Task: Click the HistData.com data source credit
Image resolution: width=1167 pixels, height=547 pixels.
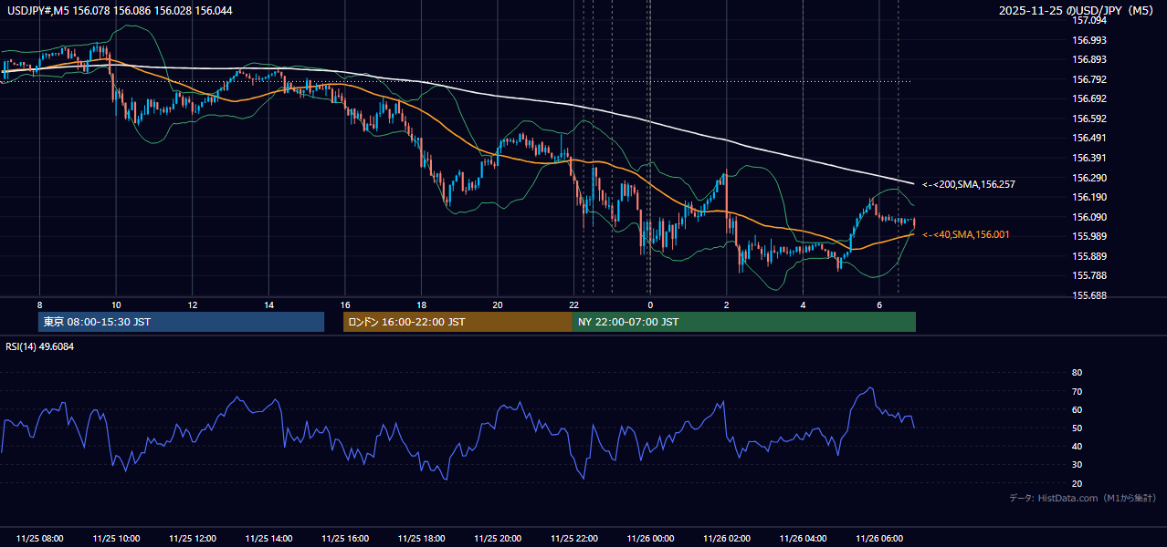Action: [1083, 498]
